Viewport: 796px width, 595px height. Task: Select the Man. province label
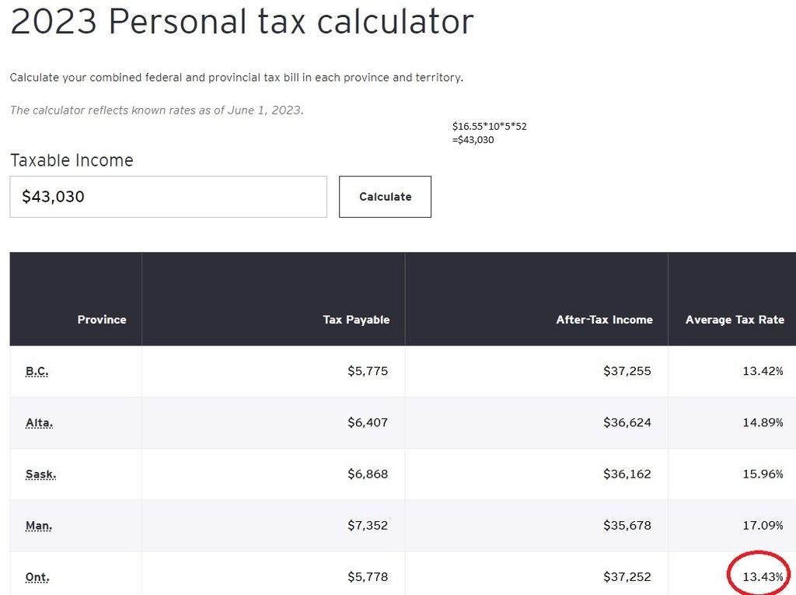pyautogui.click(x=39, y=526)
